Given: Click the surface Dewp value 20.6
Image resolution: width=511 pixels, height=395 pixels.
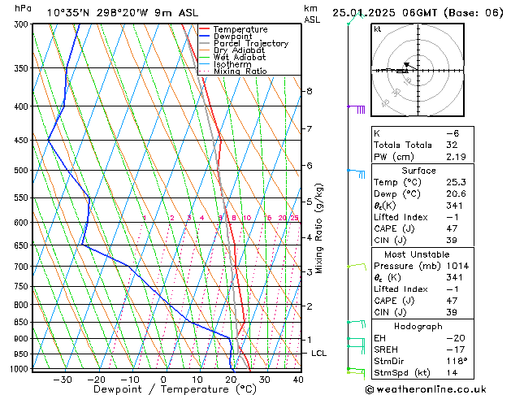Looking at the screenshot, I should coord(456,194).
